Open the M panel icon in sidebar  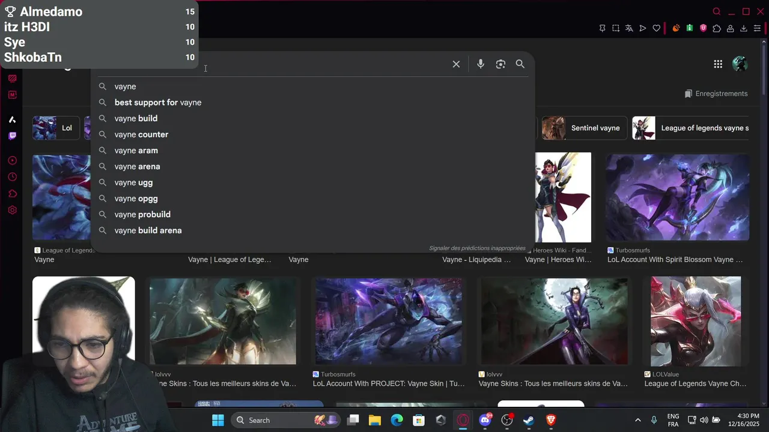click(12, 95)
